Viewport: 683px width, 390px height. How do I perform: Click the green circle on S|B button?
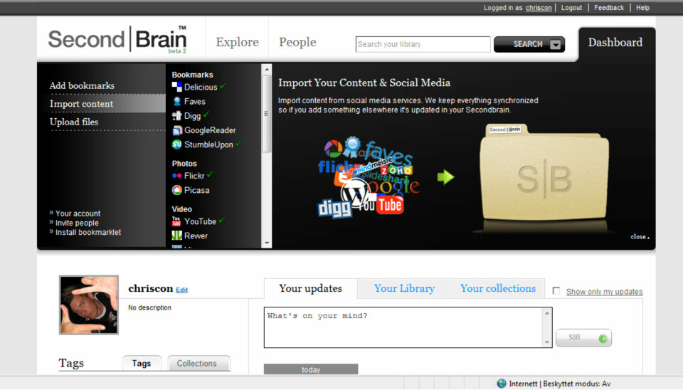[603, 339]
